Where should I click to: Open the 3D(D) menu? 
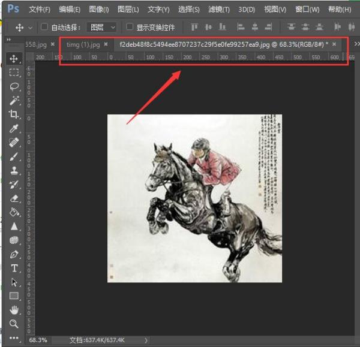click(x=247, y=10)
